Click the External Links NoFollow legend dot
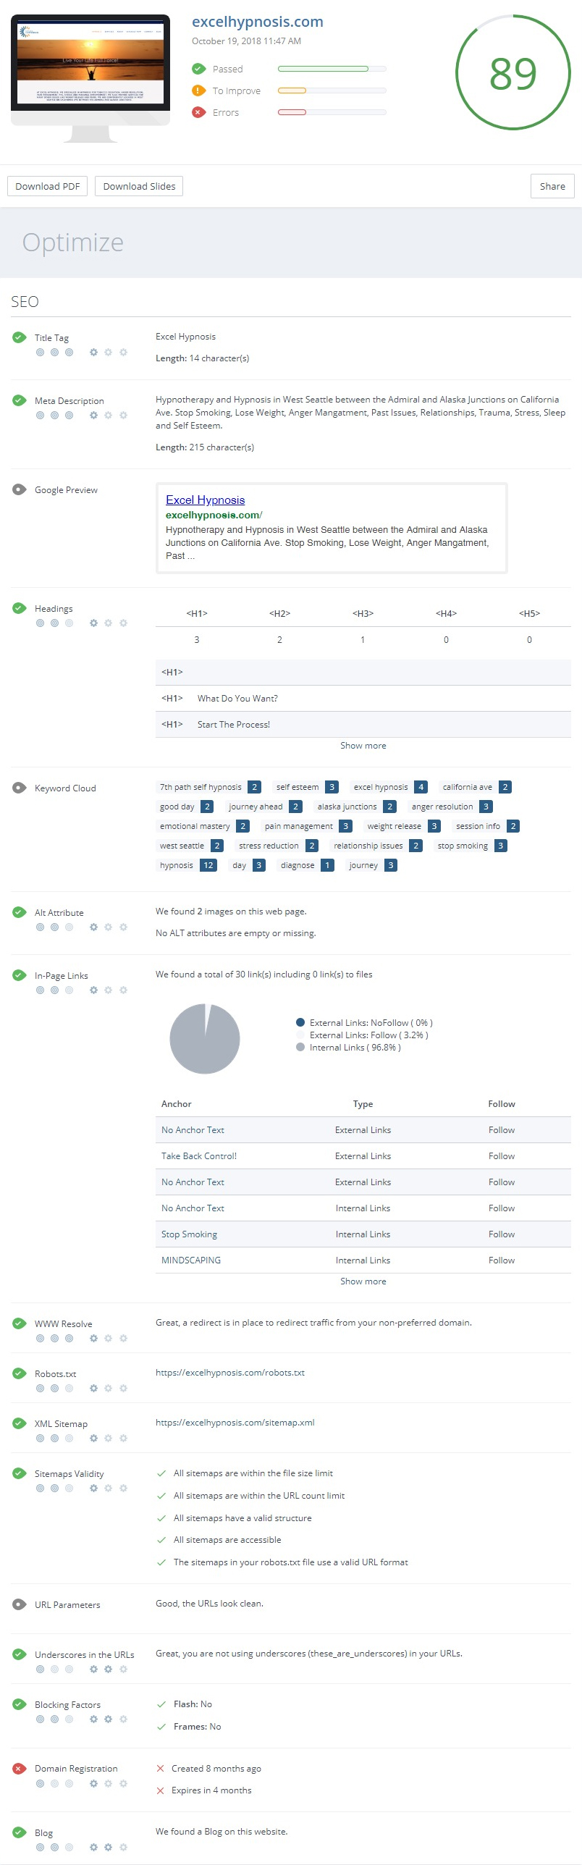 300,1022
